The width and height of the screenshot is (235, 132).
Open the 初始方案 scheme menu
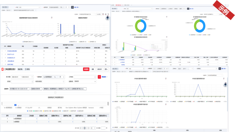tap(20, 69)
